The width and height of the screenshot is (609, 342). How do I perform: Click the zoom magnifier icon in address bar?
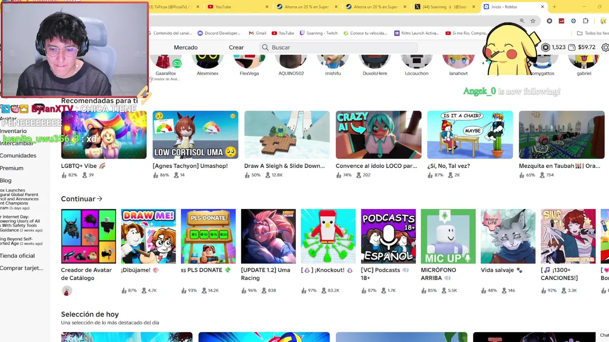click(x=522, y=21)
